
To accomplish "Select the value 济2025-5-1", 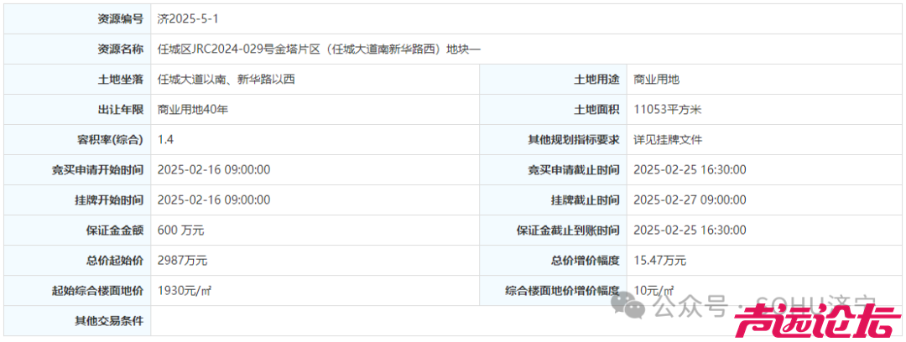I will [189, 19].
